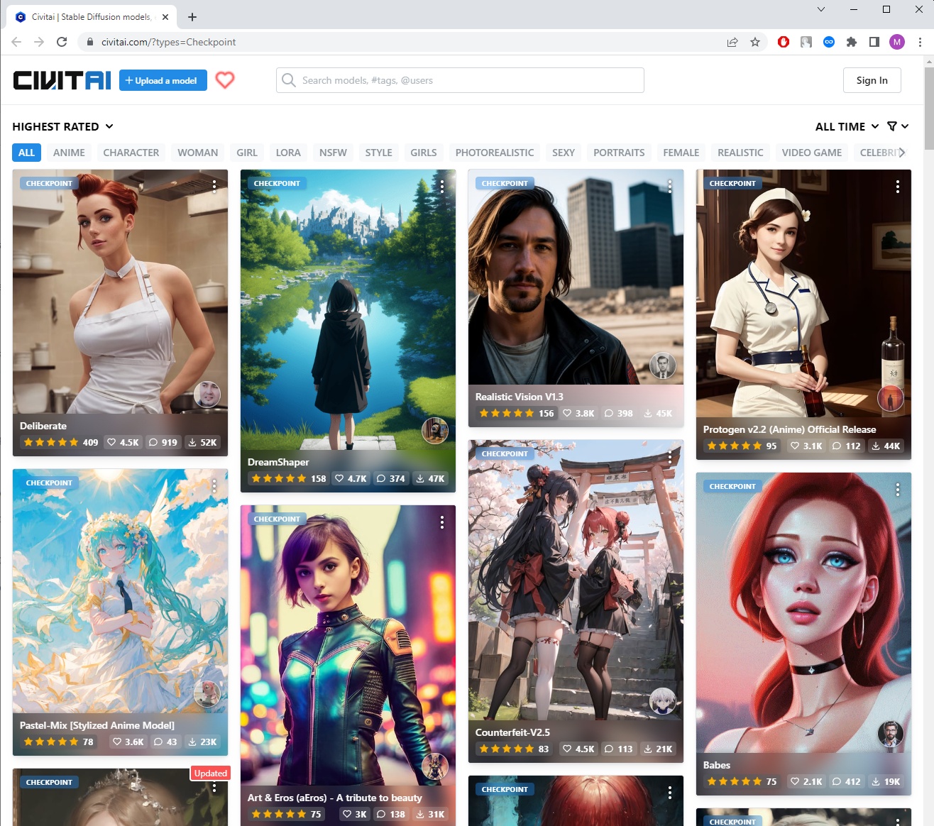
Task: Open the Babes model thumbnail
Action: click(x=803, y=610)
